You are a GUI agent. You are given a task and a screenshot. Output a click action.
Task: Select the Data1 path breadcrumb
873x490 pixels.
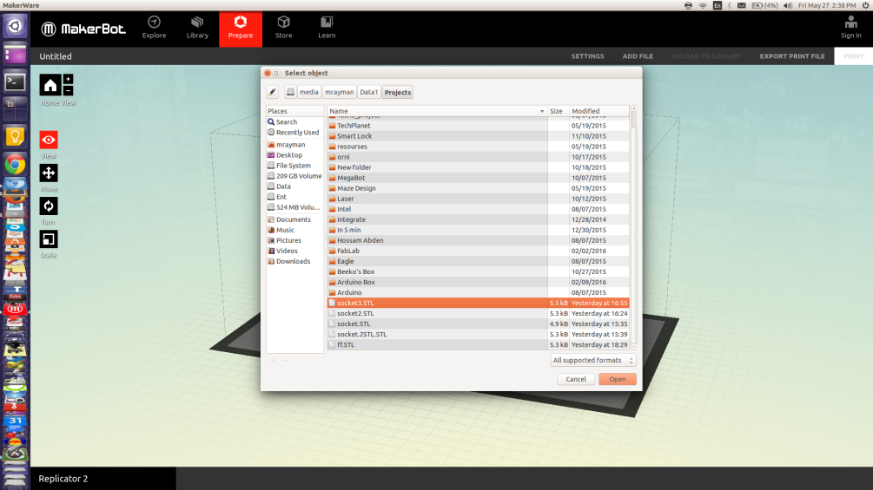tap(368, 92)
